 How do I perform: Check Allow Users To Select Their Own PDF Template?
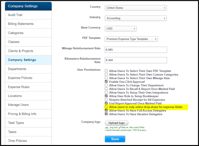[106, 71]
